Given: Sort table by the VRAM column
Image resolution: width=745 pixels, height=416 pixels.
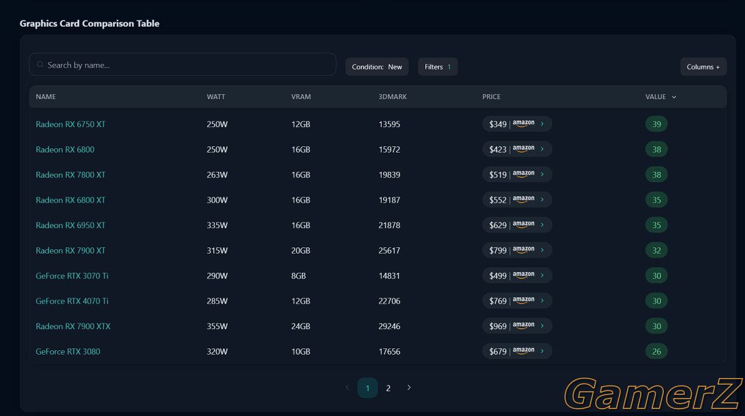Looking at the screenshot, I should pos(301,97).
